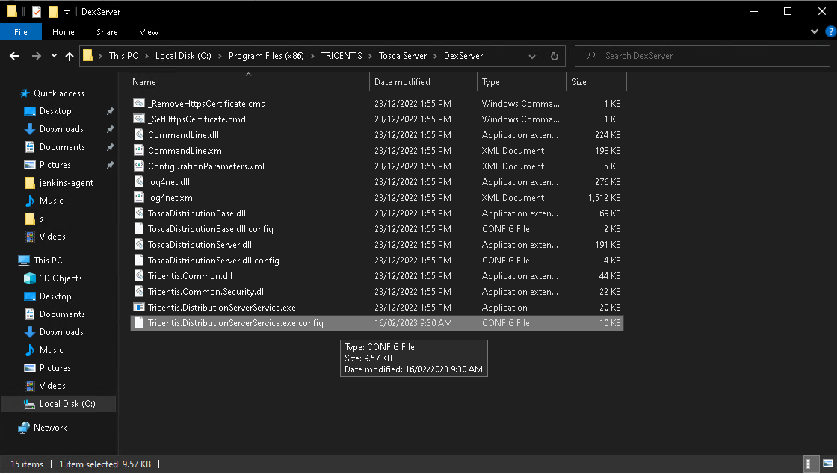The width and height of the screenshot is (837, 474).
Task: Click the Back navigation arrow
Action: coord(14,56)
